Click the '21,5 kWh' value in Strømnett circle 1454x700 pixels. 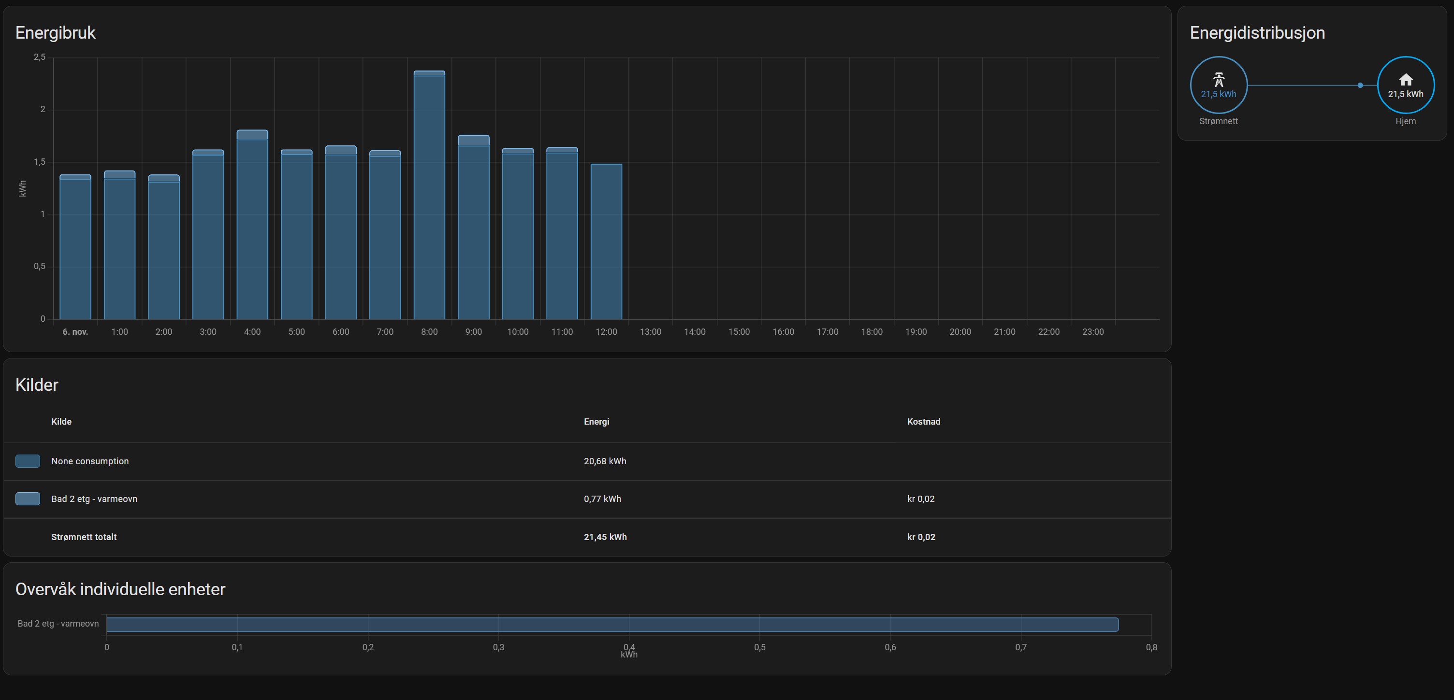pyautogui.click(x=1219, y=94)
